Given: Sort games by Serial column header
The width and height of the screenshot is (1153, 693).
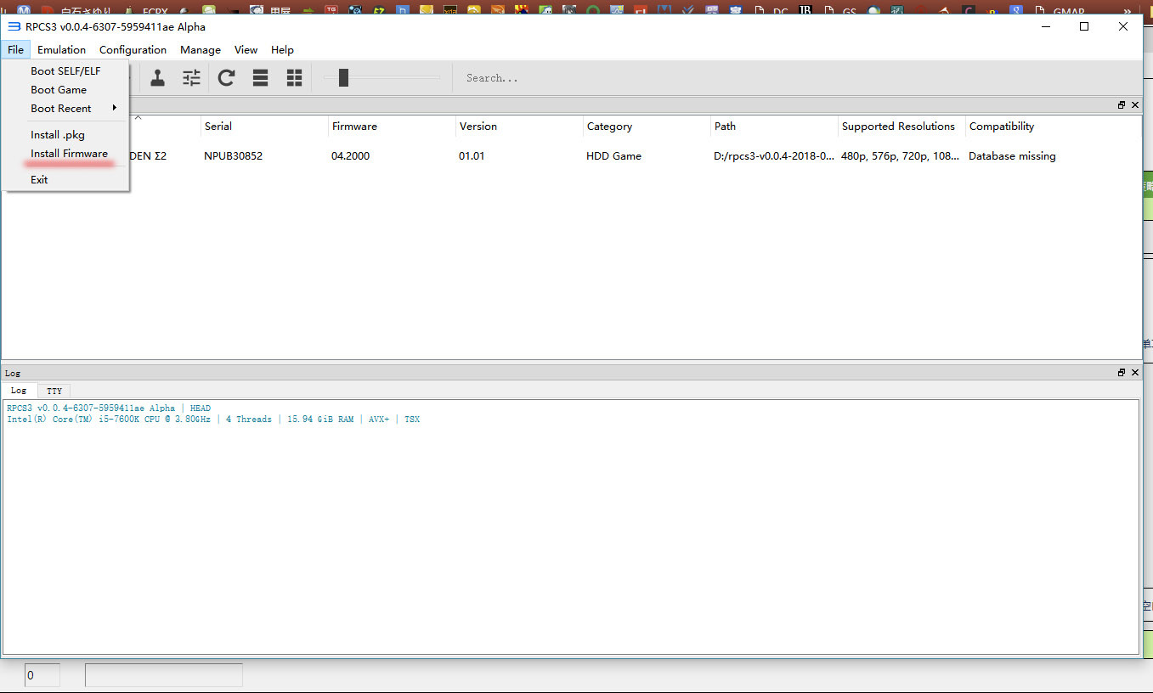Looking at the screenshot, I should (218, 127).
